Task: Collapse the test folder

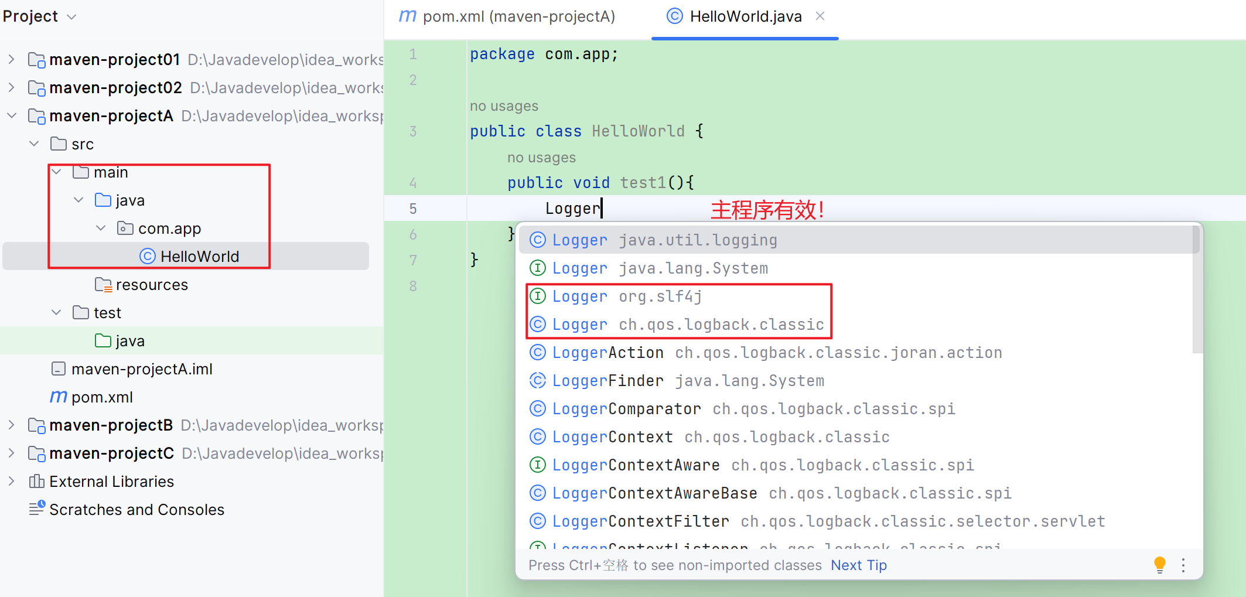Action: pyautogui.click(x=57, y=312)
